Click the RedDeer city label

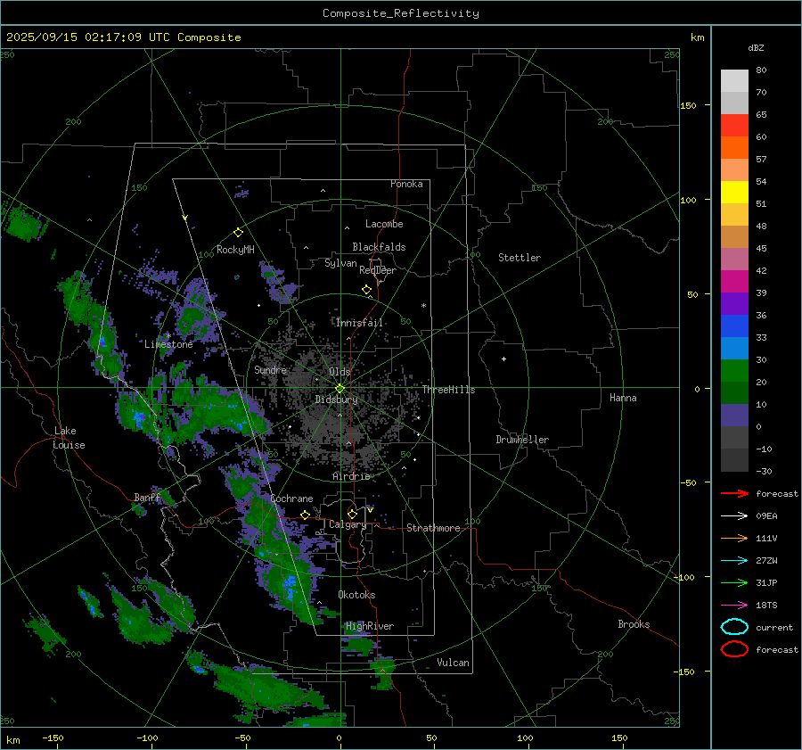coord(378,270)
